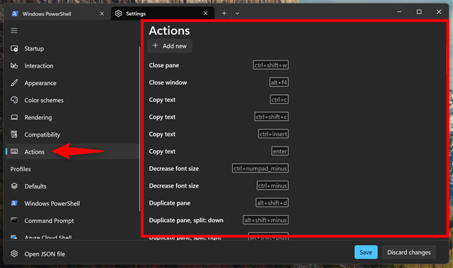Click the Discard changes button
The image size is (453, 268).
tap(409, 252)
